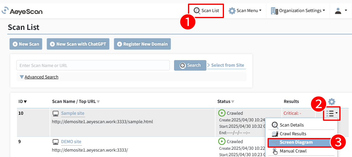The height and width of the screenshot is (157, 352).
Task: Click the Scan List magnifier icon in header
Action: coord(197,11)
